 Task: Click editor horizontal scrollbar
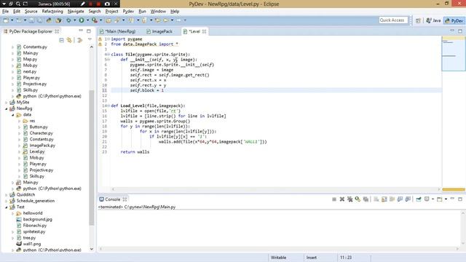[x=275, y=189]
